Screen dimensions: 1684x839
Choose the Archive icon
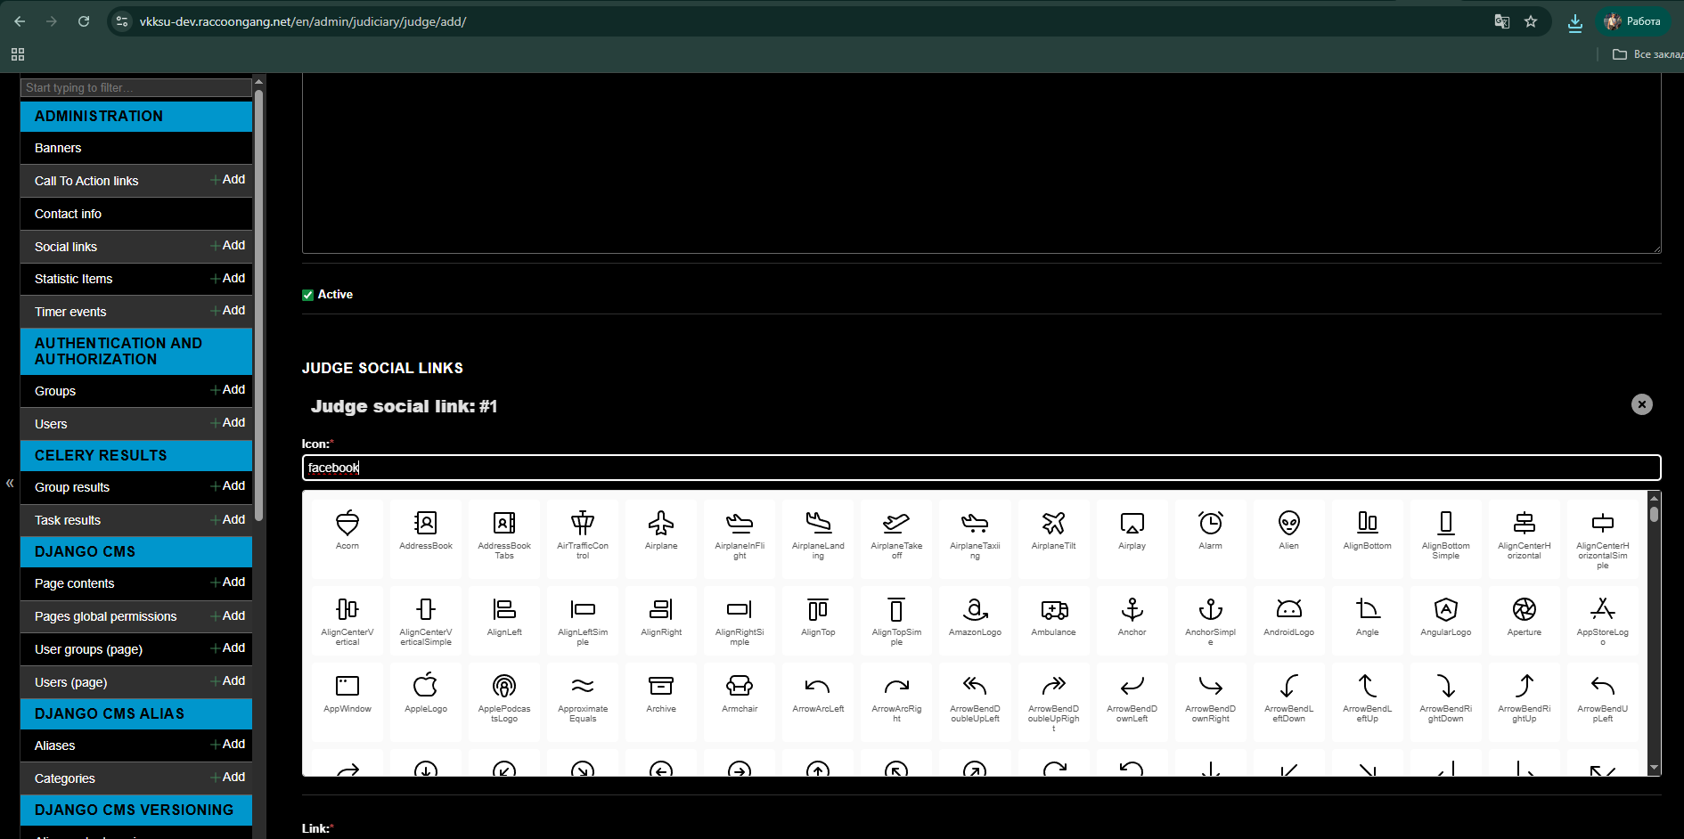(661, 692)
